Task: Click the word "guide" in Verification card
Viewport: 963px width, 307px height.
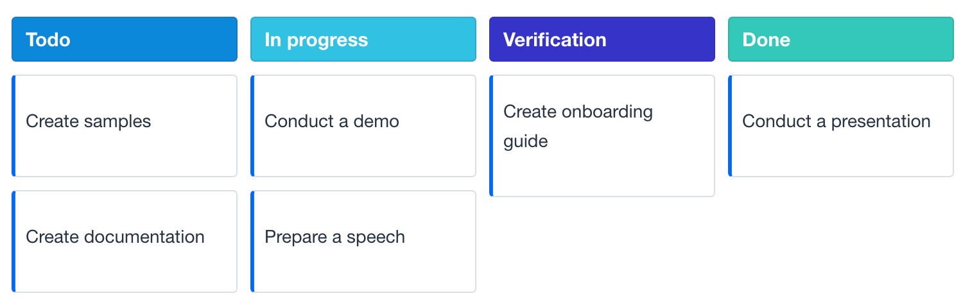Action: coord(525,141)
